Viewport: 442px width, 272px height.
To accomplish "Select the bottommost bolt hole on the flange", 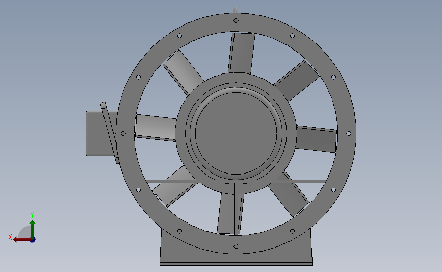I will coord(236,246).
